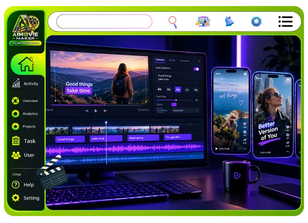Select the 'take time' caption clip
308x223 pixels.
click(106, 138)
